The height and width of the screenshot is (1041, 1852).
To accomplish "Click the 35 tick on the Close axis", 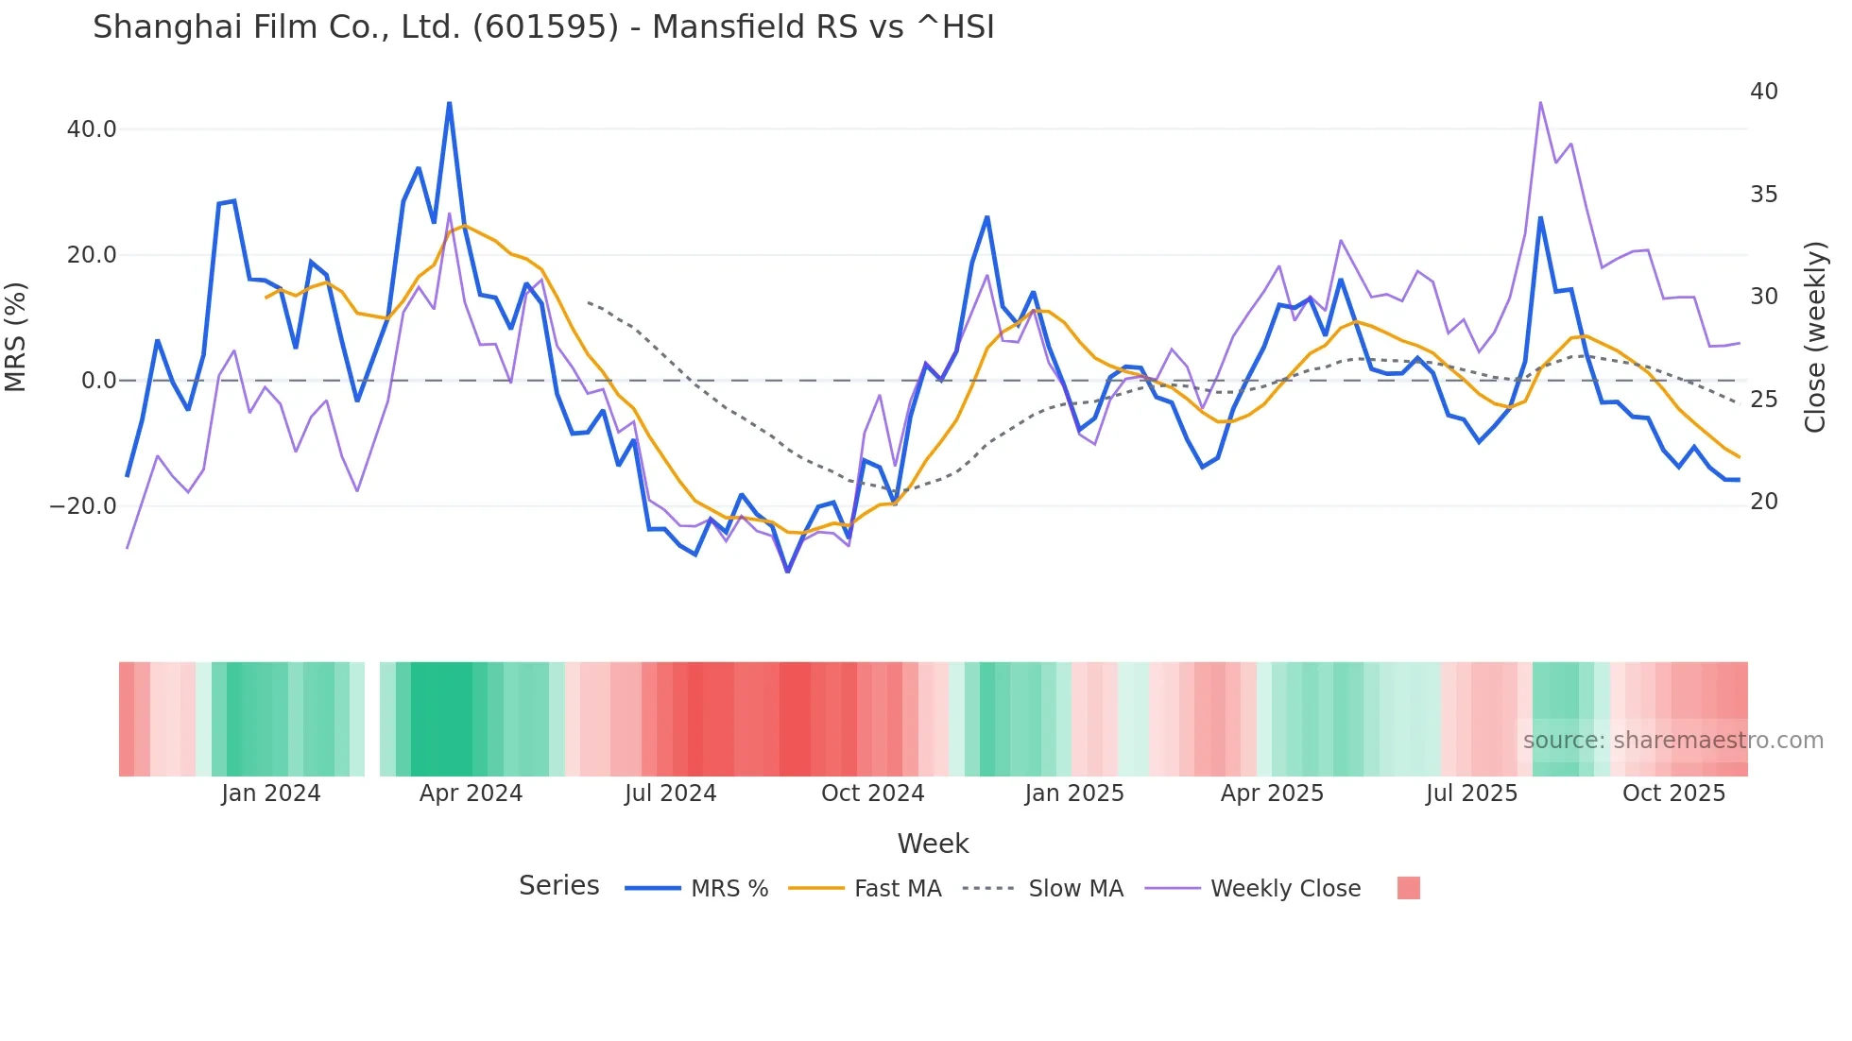I will [1764, 195].
